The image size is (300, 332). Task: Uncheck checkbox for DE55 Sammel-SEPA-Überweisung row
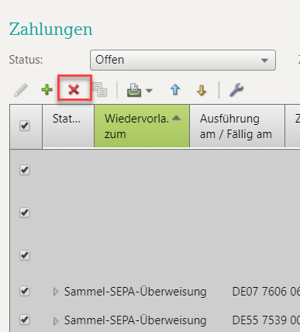(x=25, y=320)
